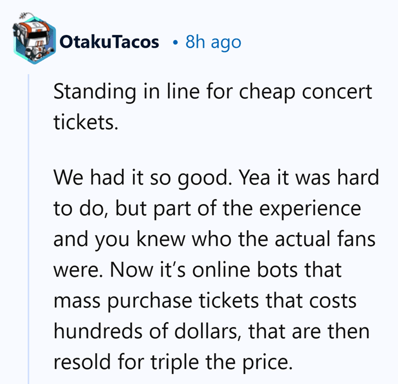
Task: Open the 8h ago comment permalink
Action: coord(213,42)
